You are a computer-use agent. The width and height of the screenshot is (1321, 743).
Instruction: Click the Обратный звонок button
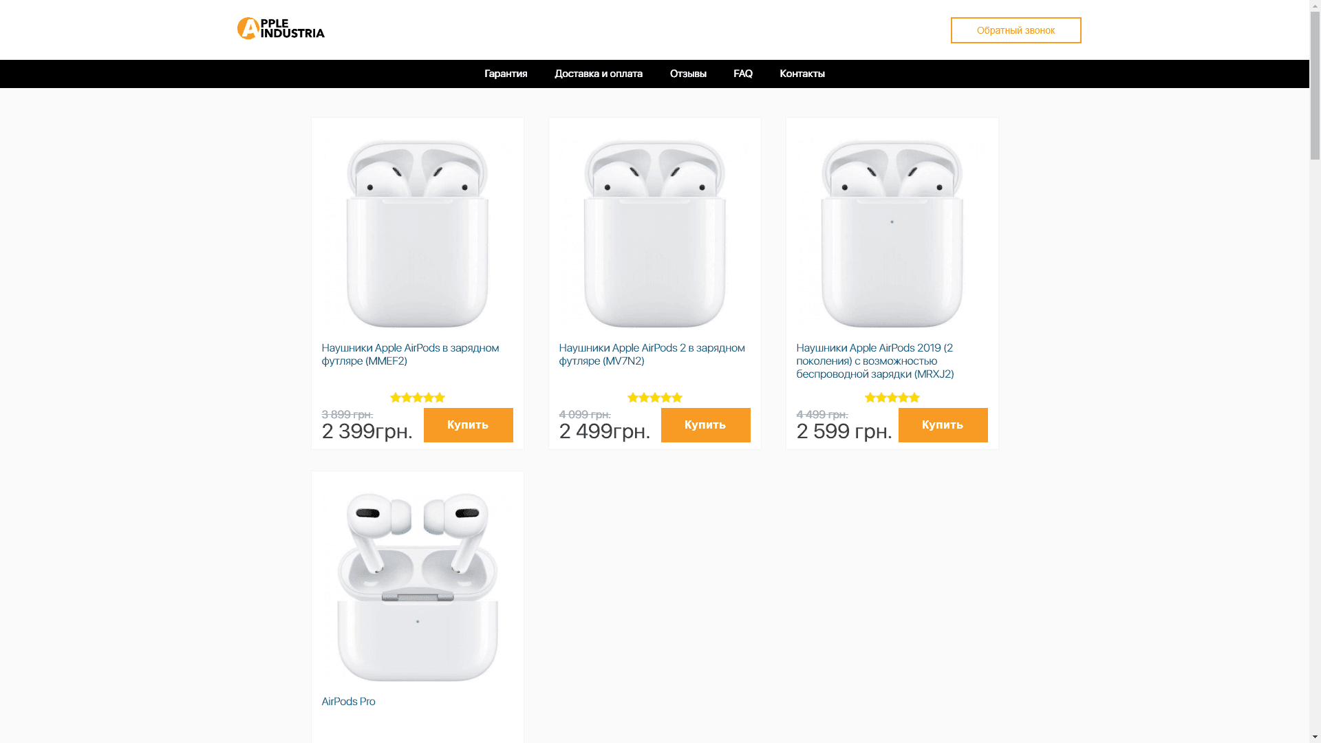point(1016,30)
